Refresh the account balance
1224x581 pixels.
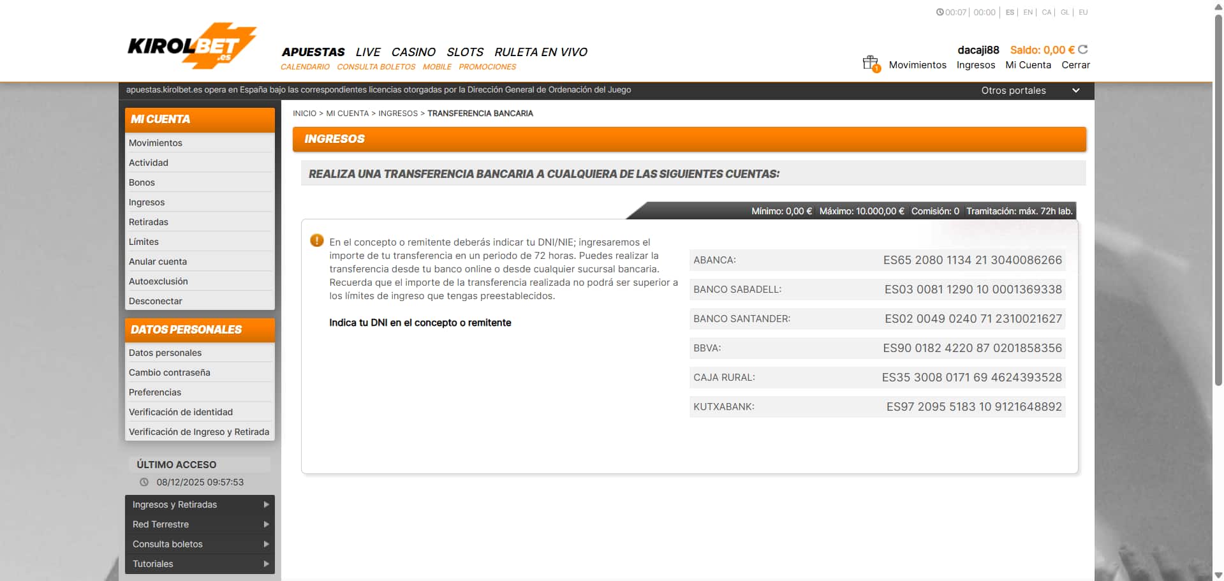point(1083,49)
